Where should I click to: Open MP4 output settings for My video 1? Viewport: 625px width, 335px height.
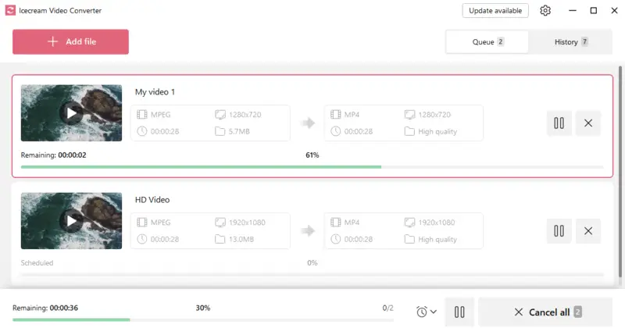click(x=403, y=123)
